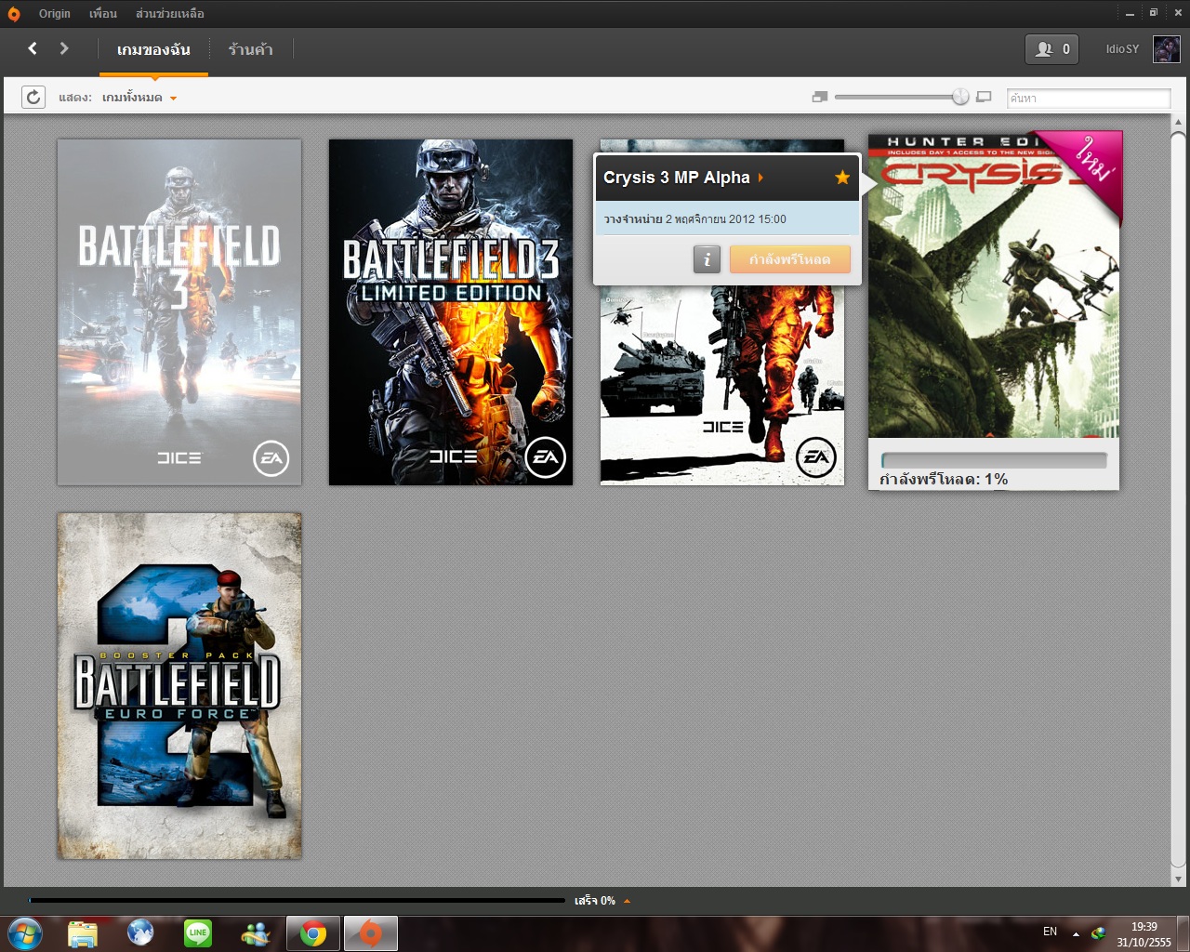Click the orange กำลังพรีโหลด button
This screenshot has width=1190, height=952.
click(789, 259)
